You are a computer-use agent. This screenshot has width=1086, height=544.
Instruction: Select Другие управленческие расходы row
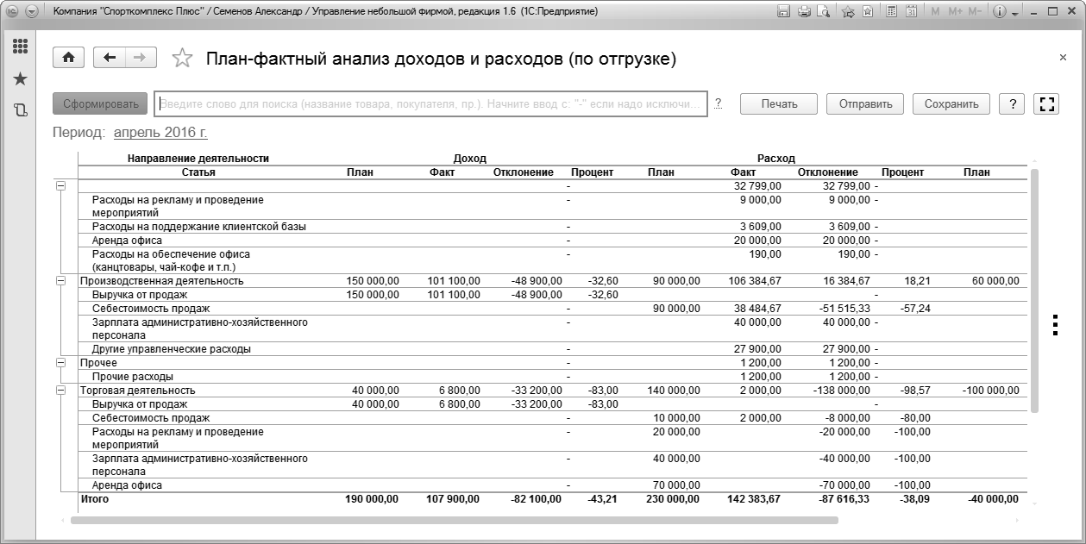click(172, 349)
